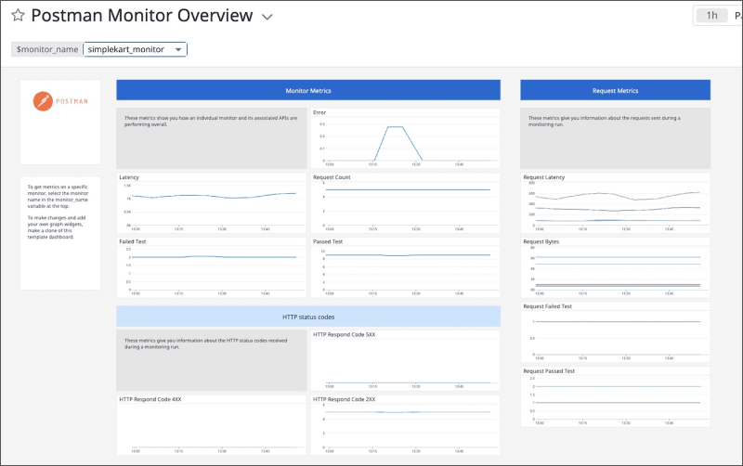Open the Request Passed Test graph
This screenshot has height=466, width=743.
615,397
